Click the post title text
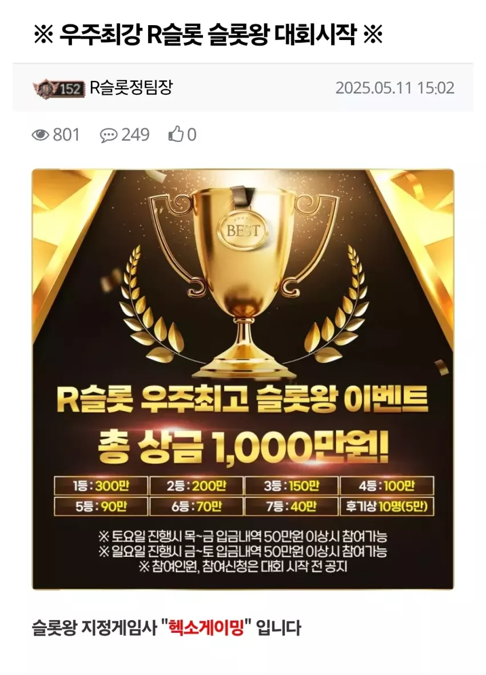Screen dimensions: 486x675 208,35
